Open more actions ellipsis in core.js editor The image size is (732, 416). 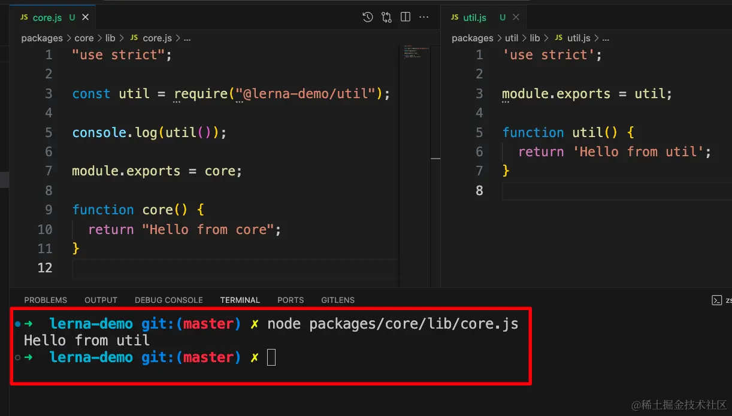[424, 17]
